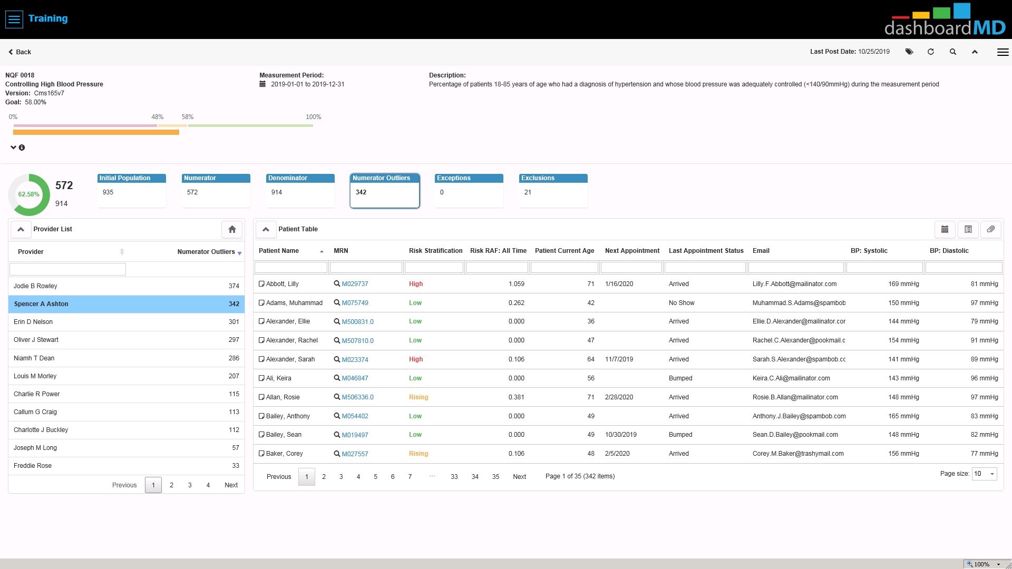
Task: Click the Back button
Action: point(20,52)
